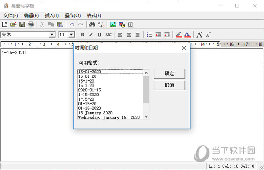Screen dimensions: 264x170
Task: Toggle underline formatting
Action: click(x=99, y=35)
